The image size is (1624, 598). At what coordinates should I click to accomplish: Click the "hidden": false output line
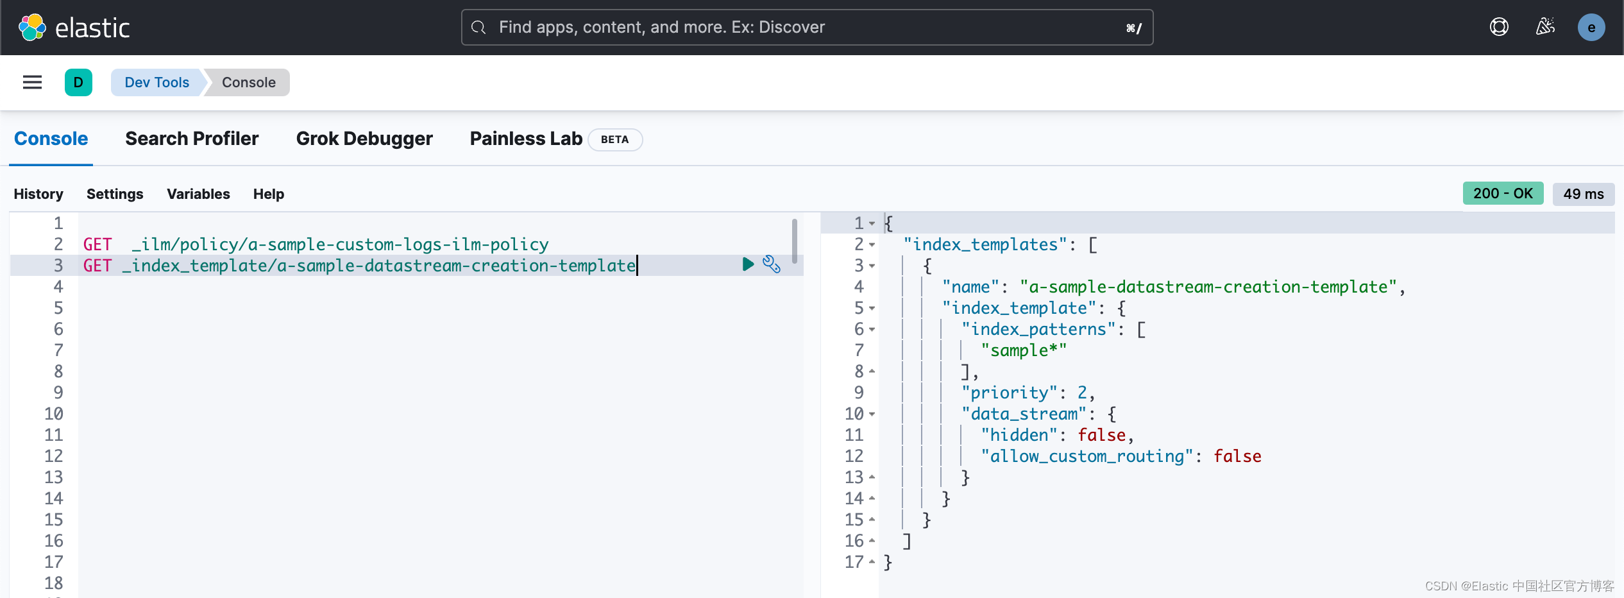[1057, 435]
